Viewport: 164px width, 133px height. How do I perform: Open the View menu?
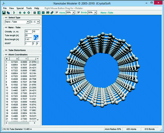coord(11,8)
